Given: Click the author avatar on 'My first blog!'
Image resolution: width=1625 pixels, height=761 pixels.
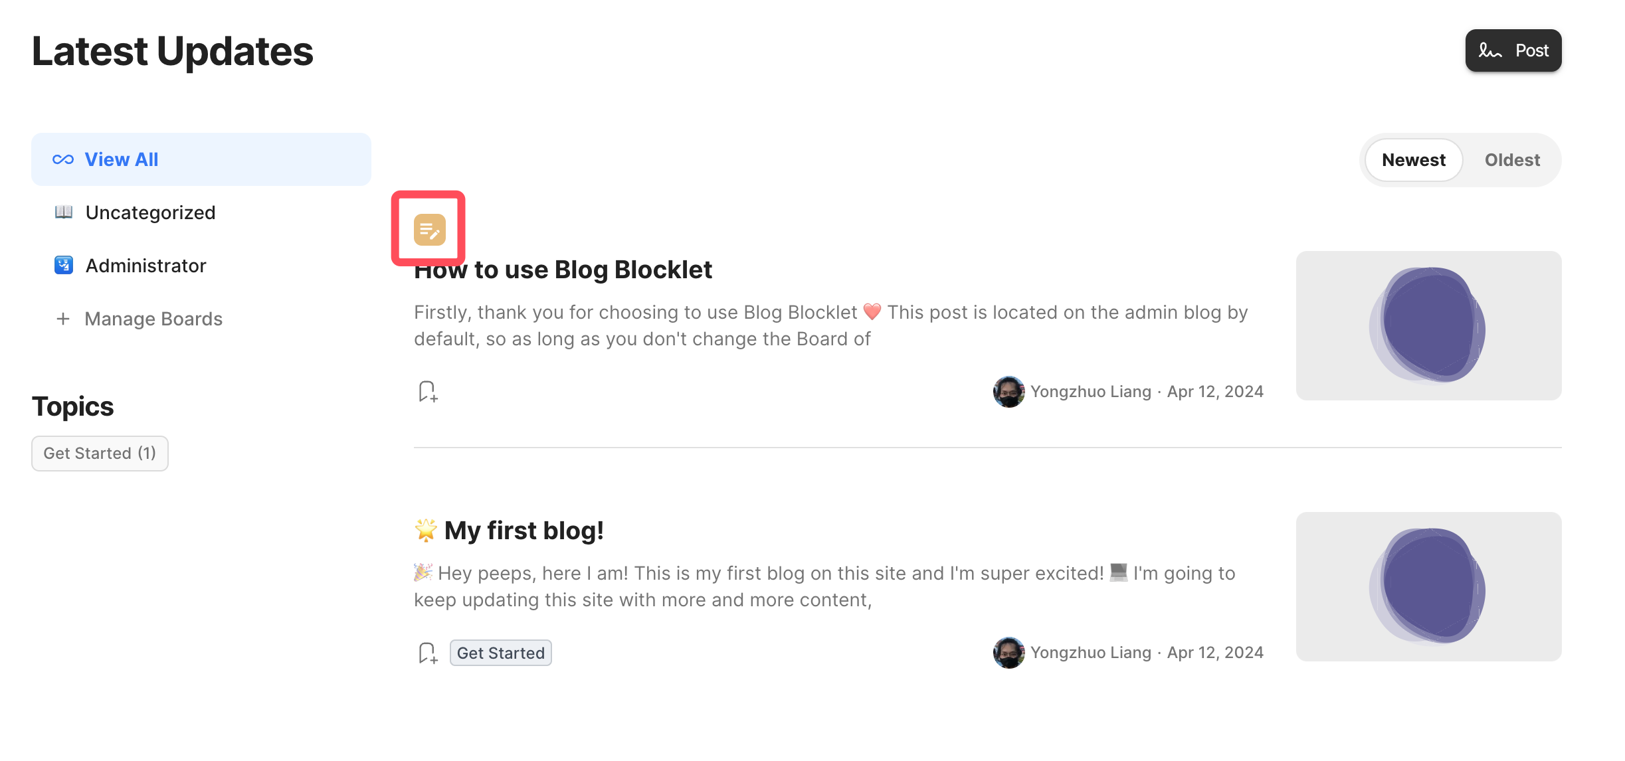Looking at the screenshot, I should coord(1008,653).
